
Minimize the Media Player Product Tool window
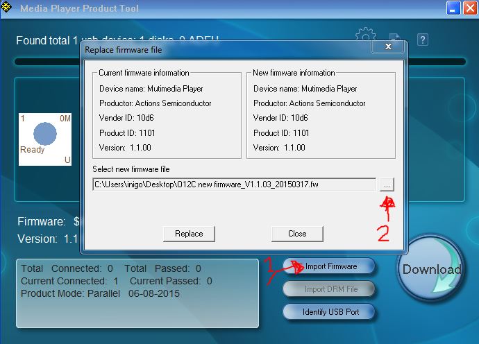point(453,8)
